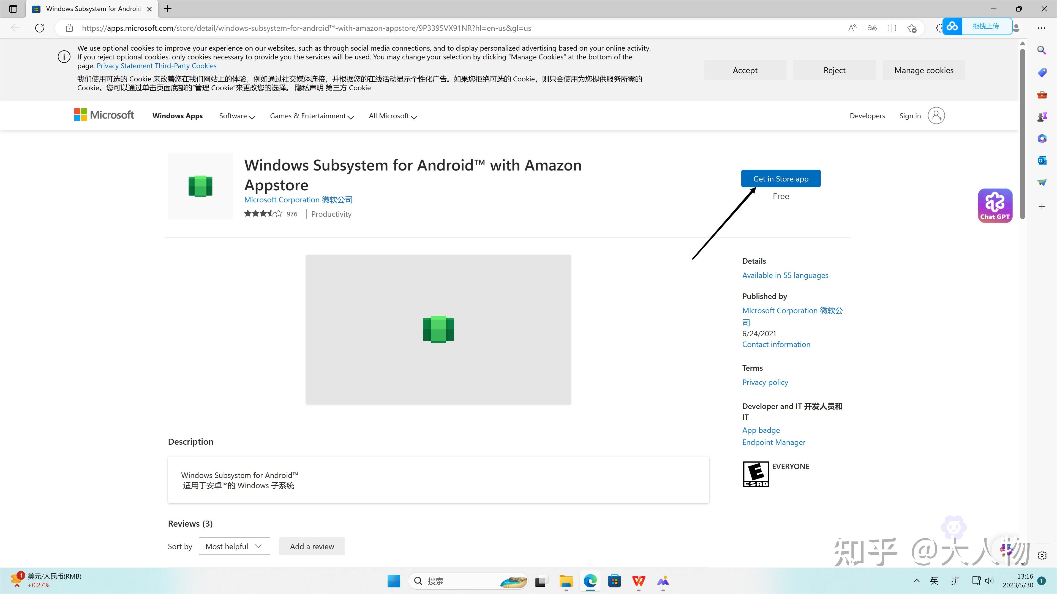The height and width of the screenshot is (594, 1057).
Task: Click the sidebar search icon
Action: [1042, 50]
